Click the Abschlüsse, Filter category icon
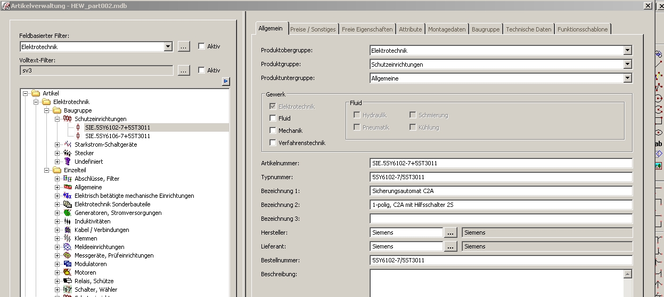Screen dimensions: 664x297 click(68, 179)
